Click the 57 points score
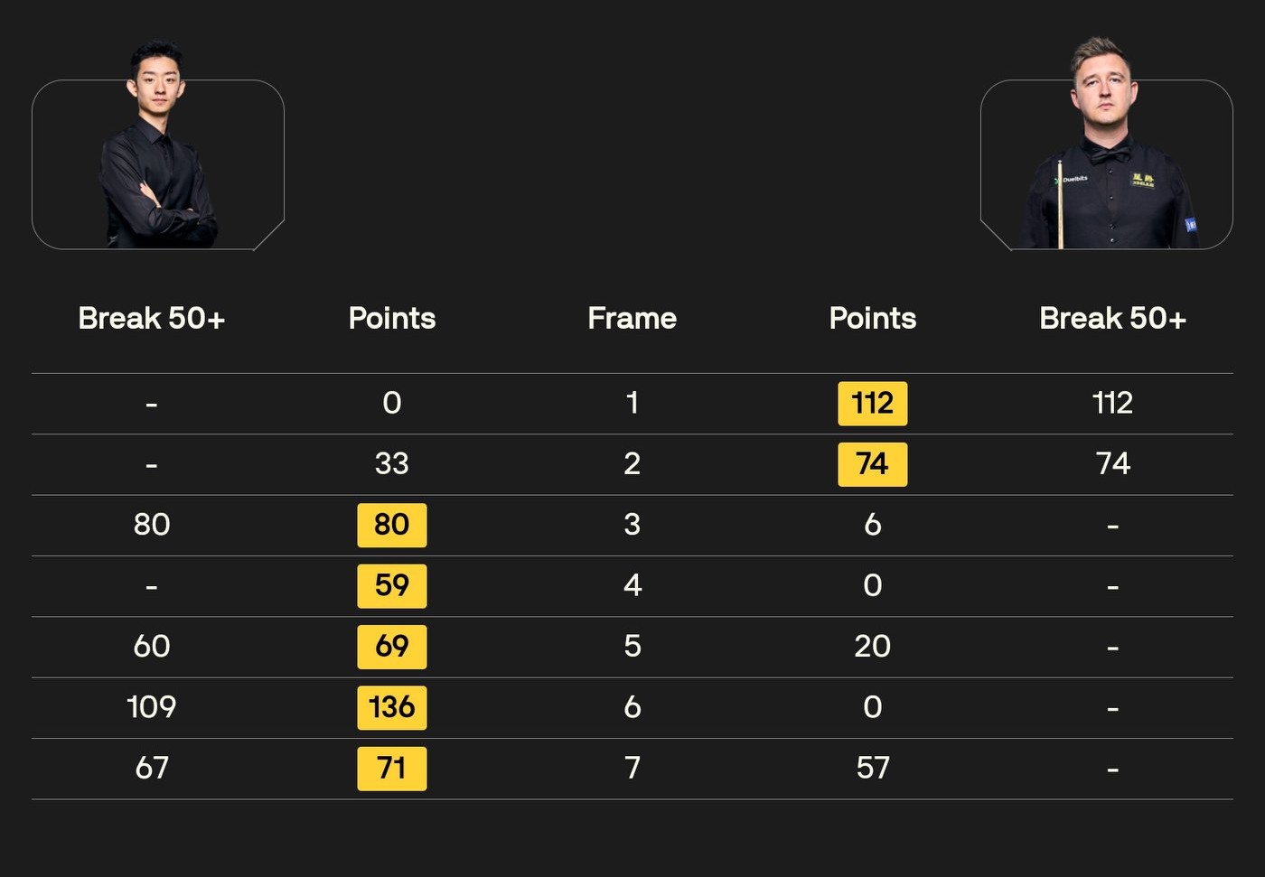The height and width of the screenshot is (877, 1265). coord(872,769)
